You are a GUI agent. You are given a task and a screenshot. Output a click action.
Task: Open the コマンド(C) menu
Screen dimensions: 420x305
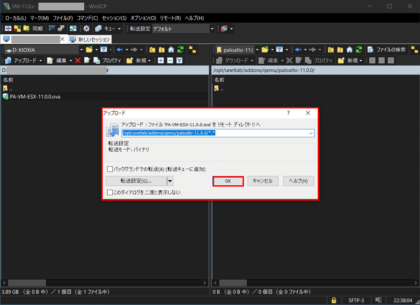pyautogui.click(x=87, y=18)
